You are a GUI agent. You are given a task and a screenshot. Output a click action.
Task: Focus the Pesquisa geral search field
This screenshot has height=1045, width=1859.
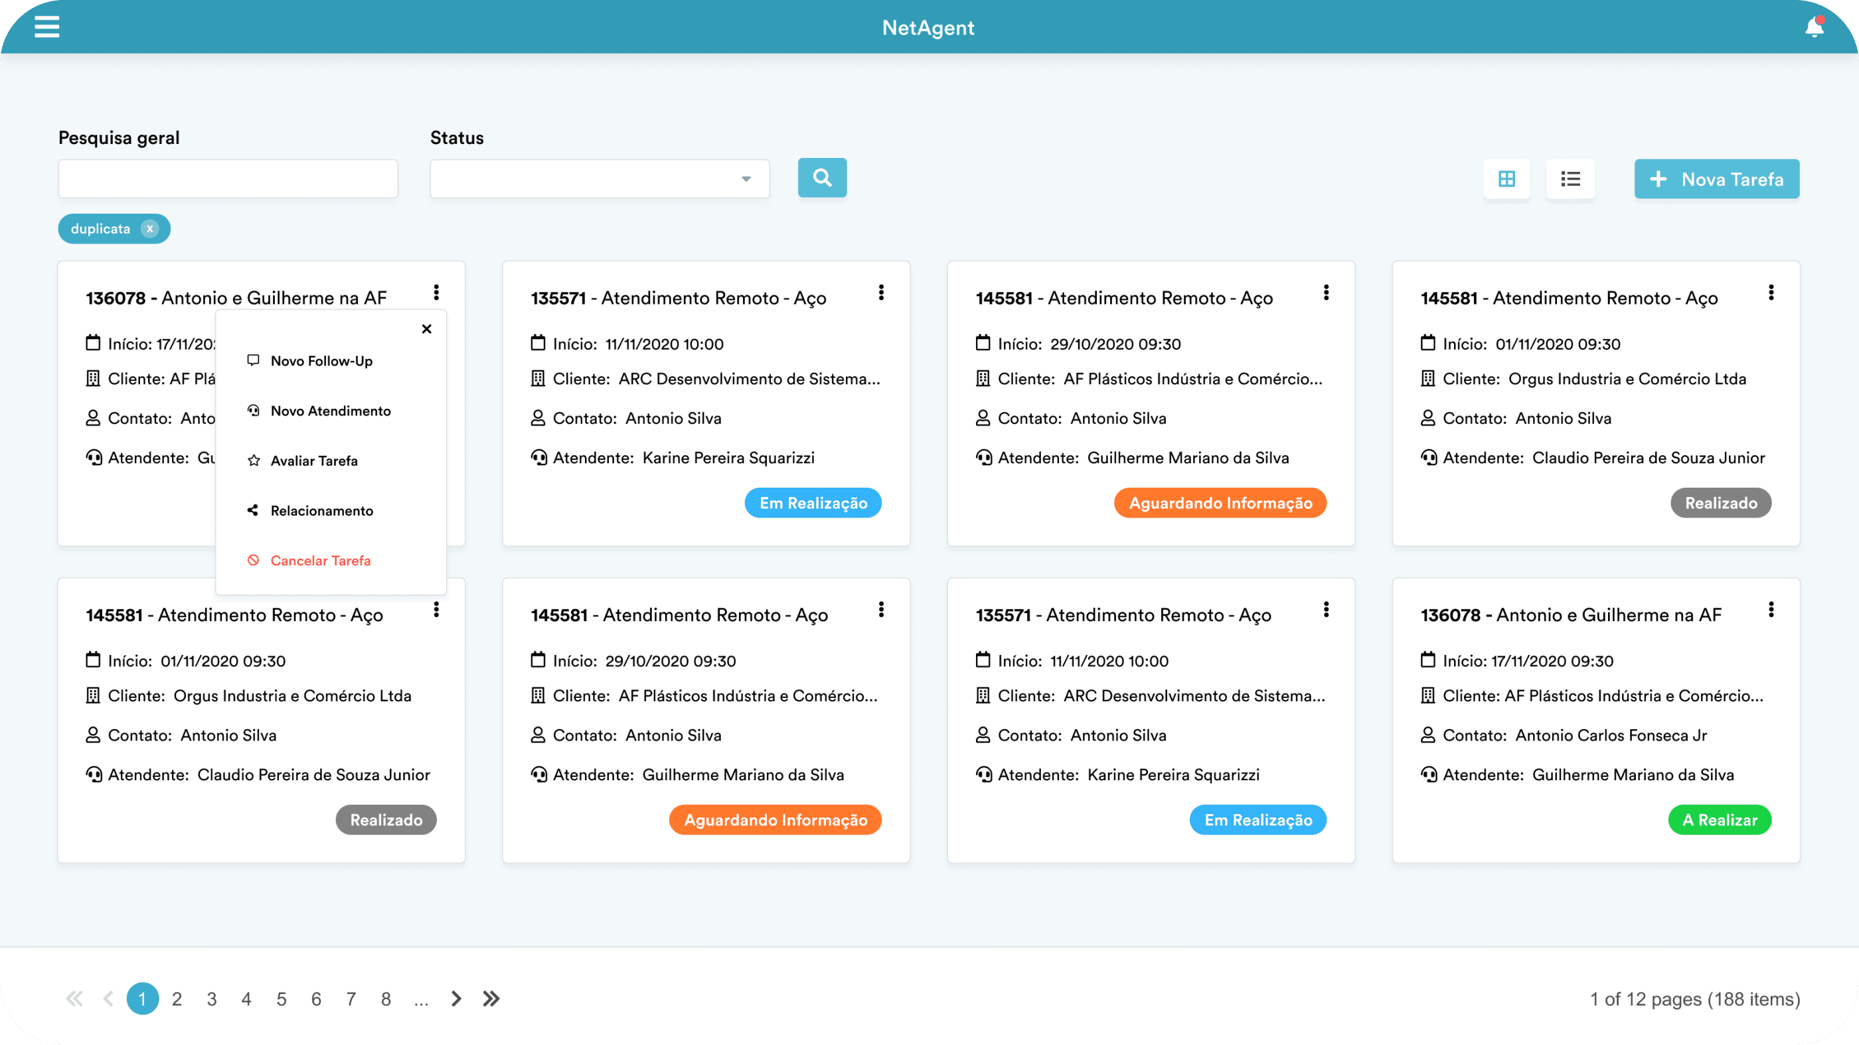pyautogui.click(x=228, y=179)
